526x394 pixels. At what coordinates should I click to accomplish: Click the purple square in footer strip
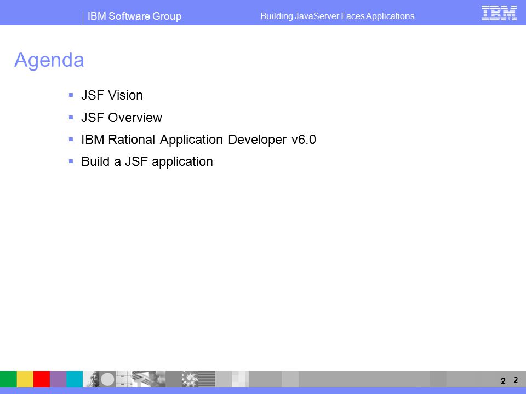pyautogui.click(x=58, y=379)
